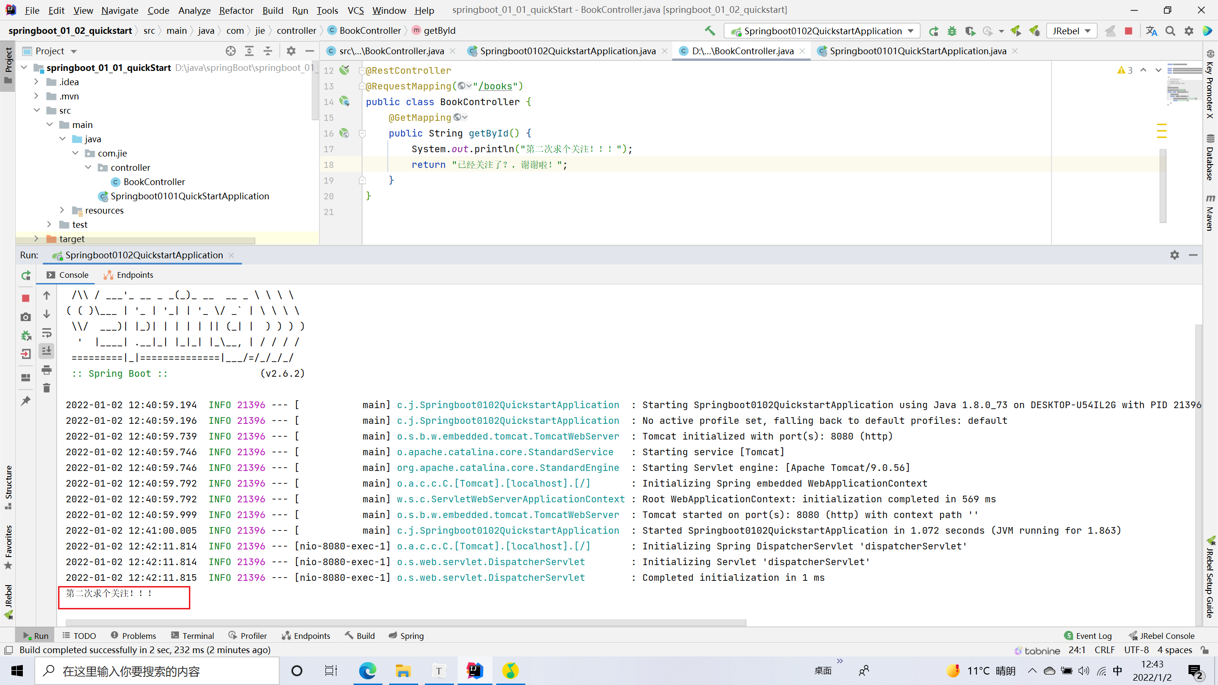Toggle the Maven tool window on right sidebar
1218x685 pixels.
point(1210,212)
